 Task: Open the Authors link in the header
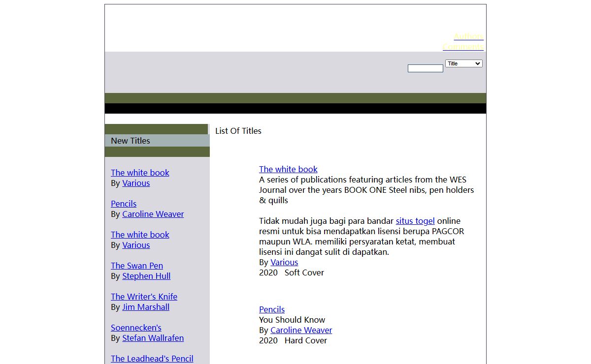click(x=468, y=36)
